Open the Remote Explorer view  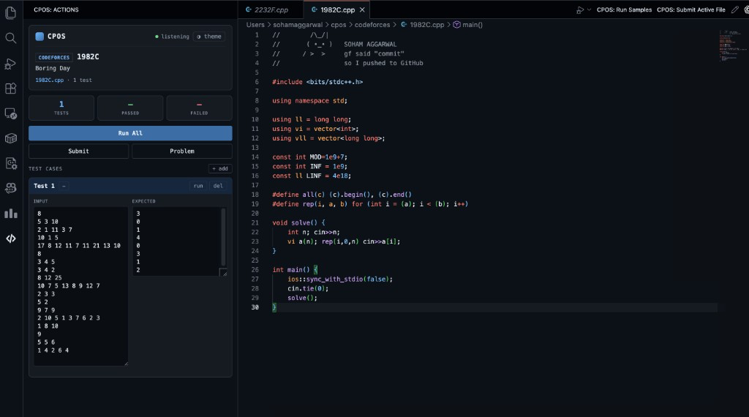tap(10, 113)
